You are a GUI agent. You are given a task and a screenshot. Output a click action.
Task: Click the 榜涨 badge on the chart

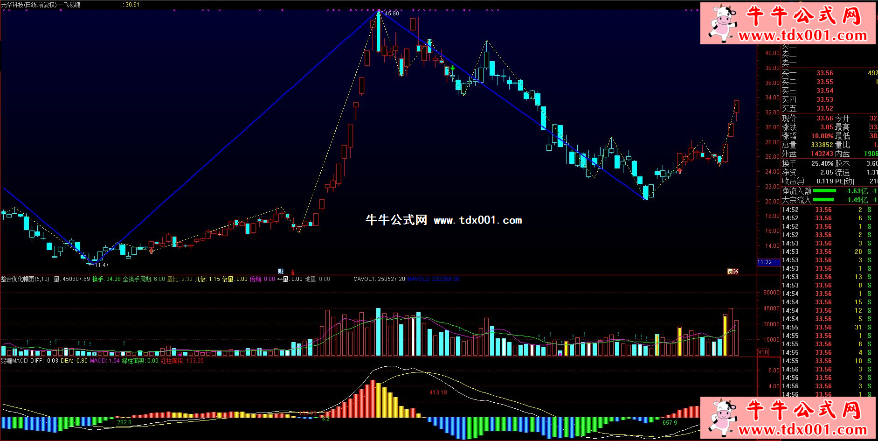pos(733,272)
